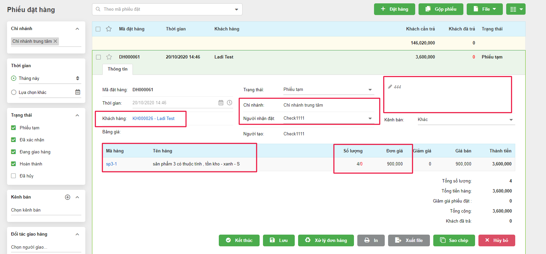Open the column display options button
The image size is (546, 254).
[516, 9]
